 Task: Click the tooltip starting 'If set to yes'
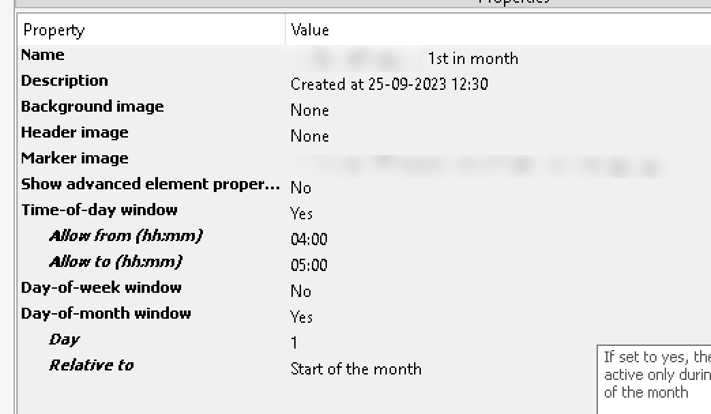pyautogui.click(x=655, y=375)
